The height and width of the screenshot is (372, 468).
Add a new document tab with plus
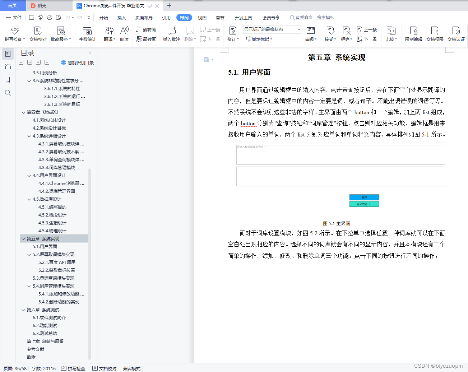coord(169,5)
